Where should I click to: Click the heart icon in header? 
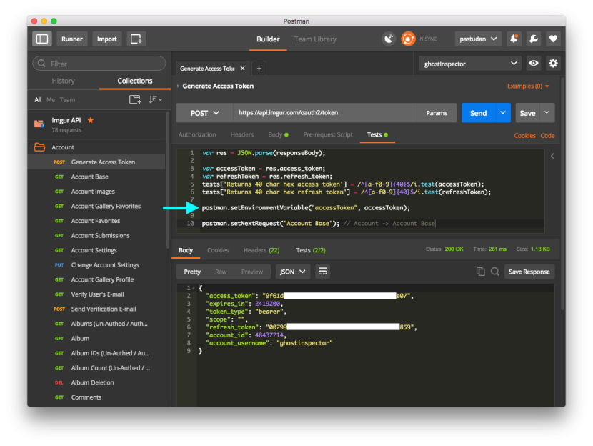coord(552,39)
